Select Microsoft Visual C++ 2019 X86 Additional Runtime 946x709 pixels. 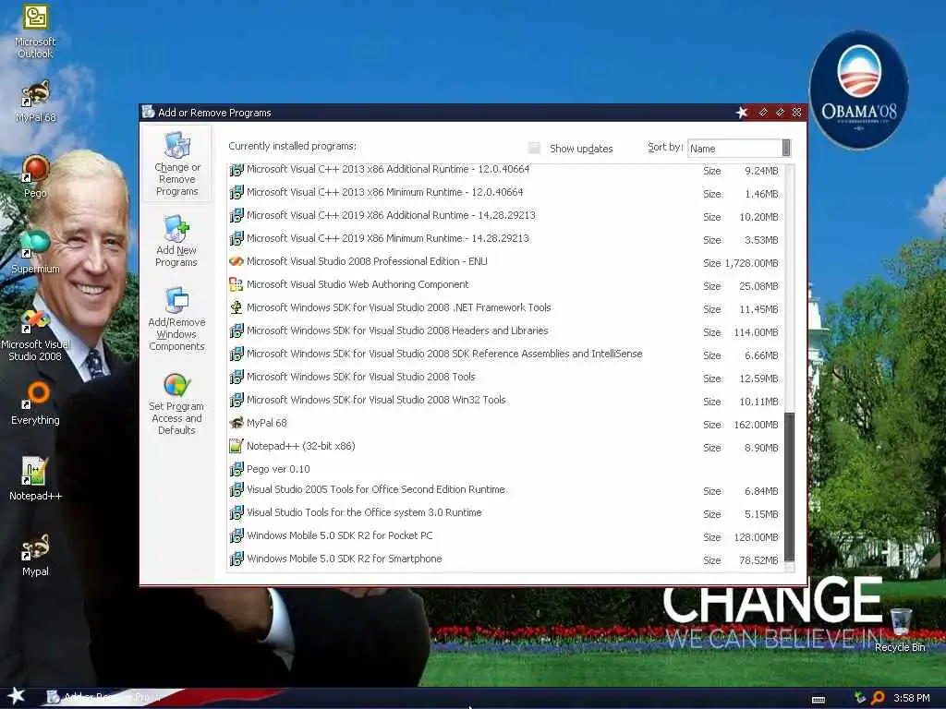(x=505, y=216)
